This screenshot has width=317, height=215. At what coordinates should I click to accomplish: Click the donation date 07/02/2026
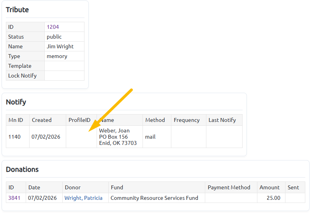coord(42,198)
